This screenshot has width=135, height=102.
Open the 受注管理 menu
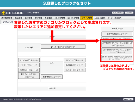[x=38, y=18]
